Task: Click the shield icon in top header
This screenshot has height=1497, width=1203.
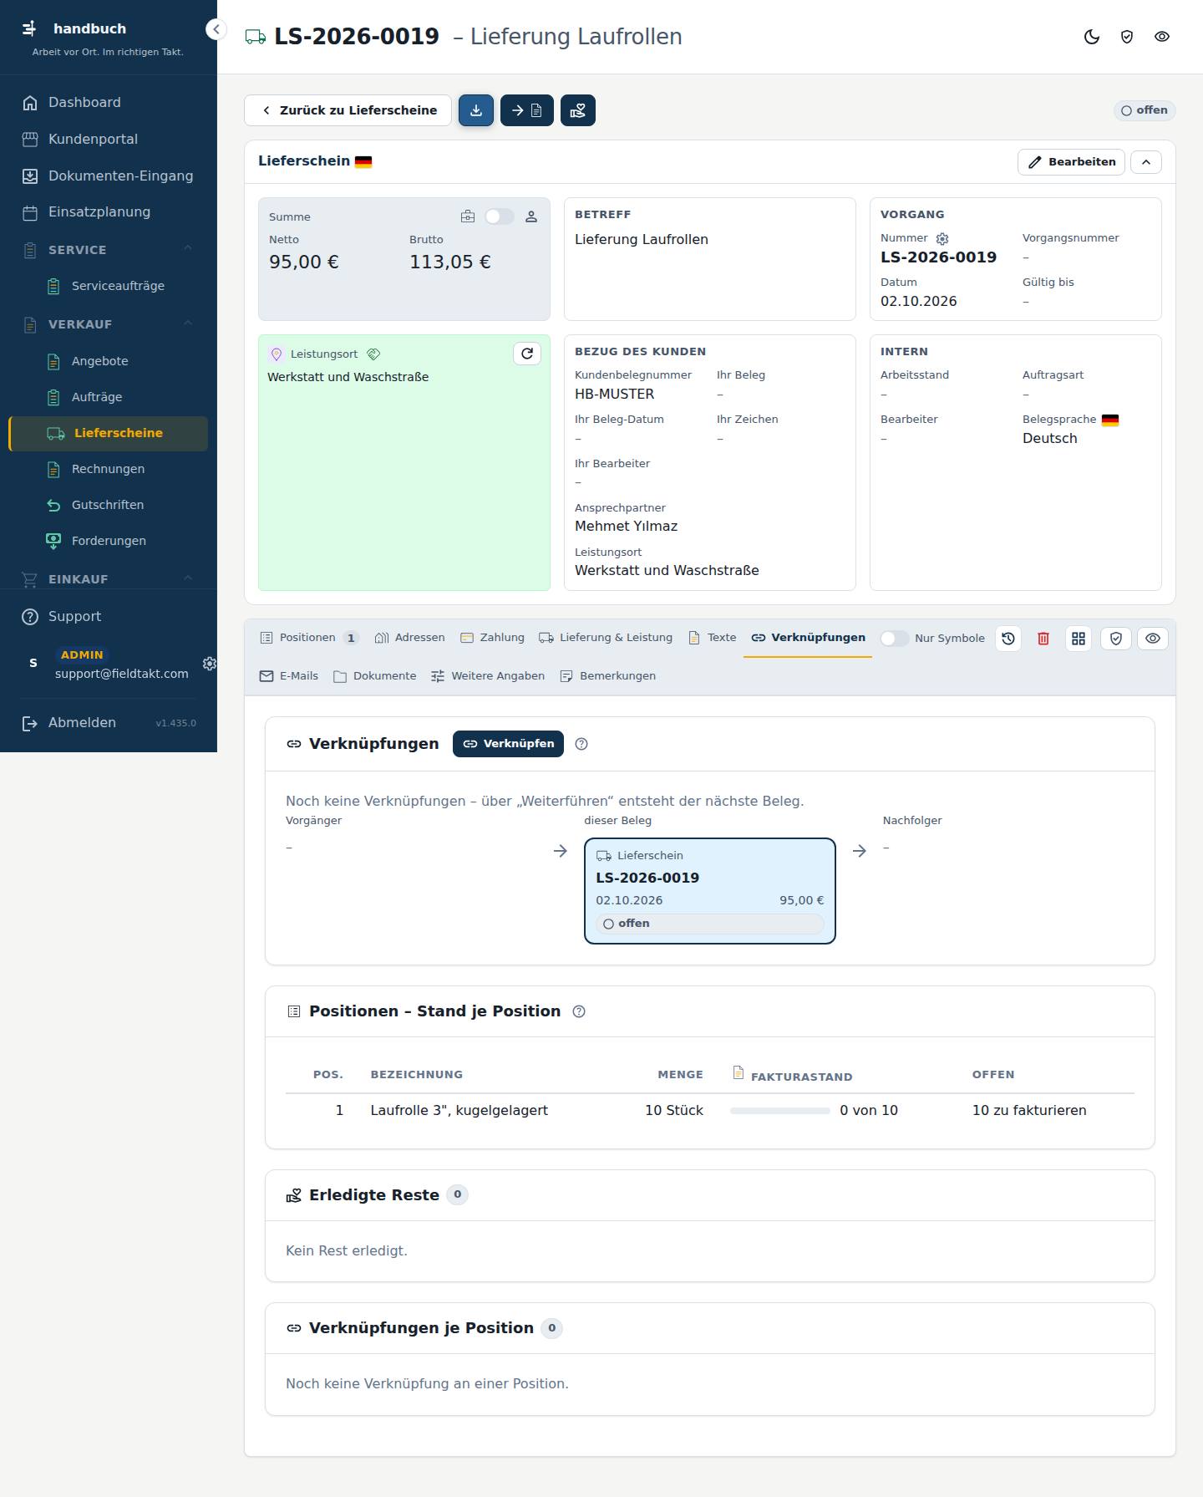Action: [1127, 37]
